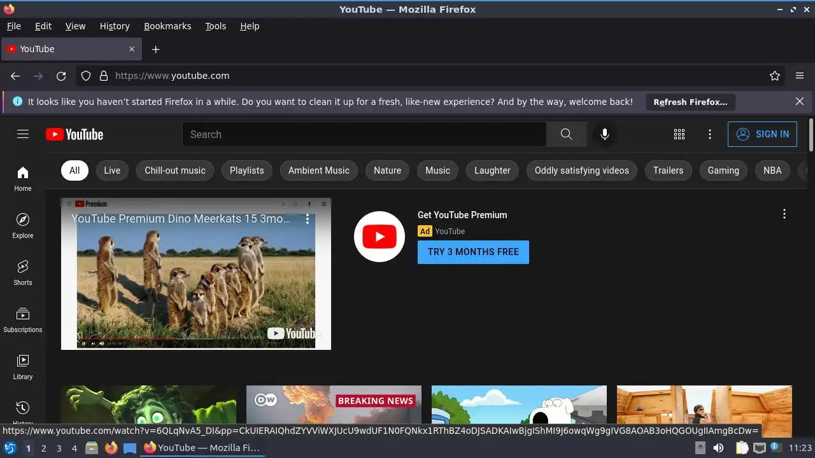Open the Bookmarks menu
815x458 pixels.
point(167,26)
